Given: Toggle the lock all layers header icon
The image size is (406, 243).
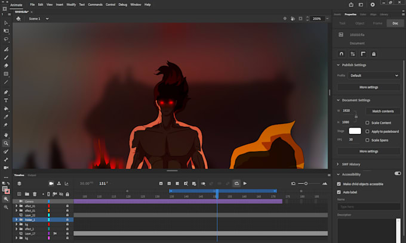Looking at the screenshot, I should click(x=67, y=194).
